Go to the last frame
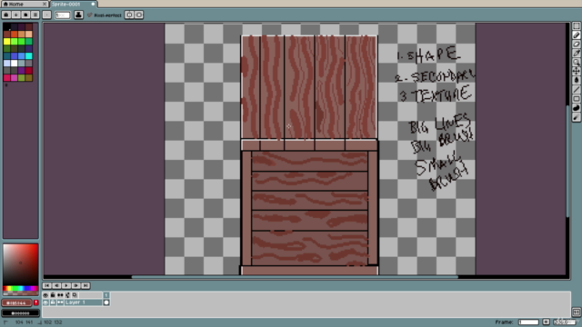 [85, 286]
